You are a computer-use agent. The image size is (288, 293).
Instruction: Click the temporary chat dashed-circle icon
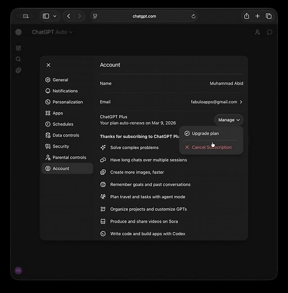coord(269,32)
